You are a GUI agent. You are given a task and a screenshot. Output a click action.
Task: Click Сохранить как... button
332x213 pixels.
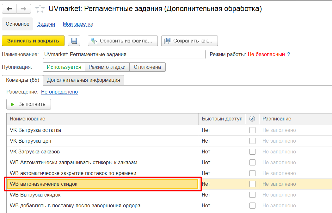(x=189, y=41)
